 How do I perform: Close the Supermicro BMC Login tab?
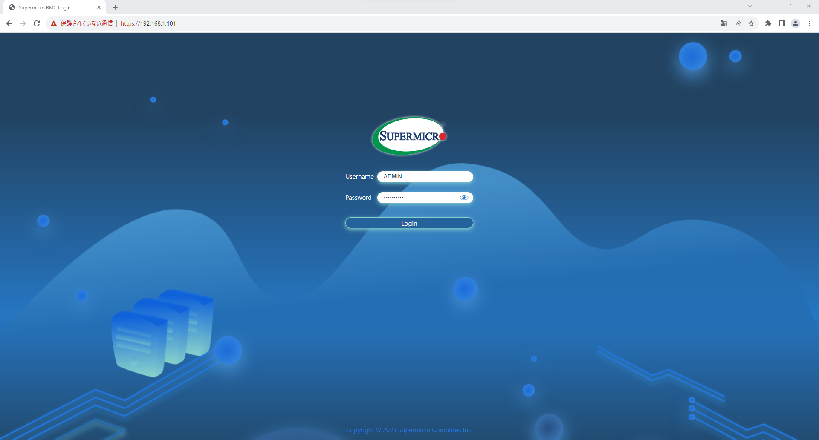tap(99, 7)
